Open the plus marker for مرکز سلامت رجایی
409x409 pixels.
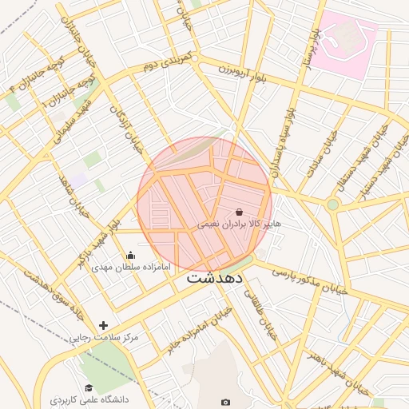click(103, 325)
